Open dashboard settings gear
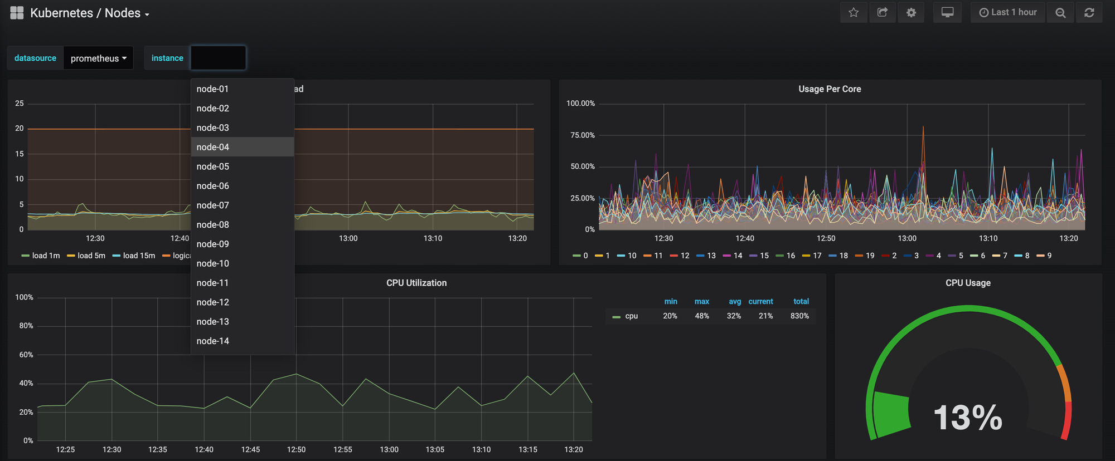 click(x=911, y=12)
